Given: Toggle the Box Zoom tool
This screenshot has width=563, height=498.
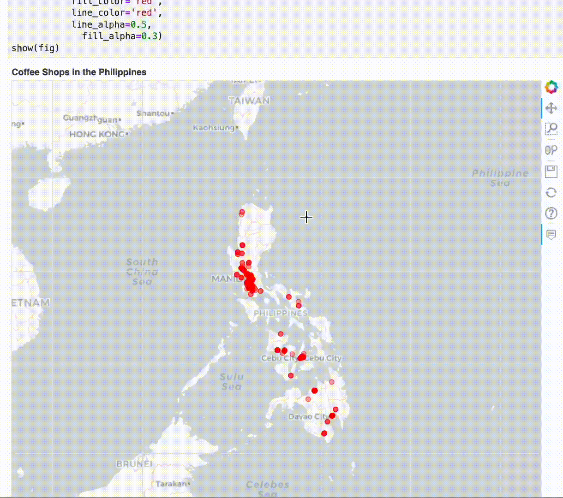Looking at the screenshot, I should coord(551,129).
